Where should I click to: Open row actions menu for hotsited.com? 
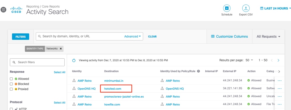(279, 89)
